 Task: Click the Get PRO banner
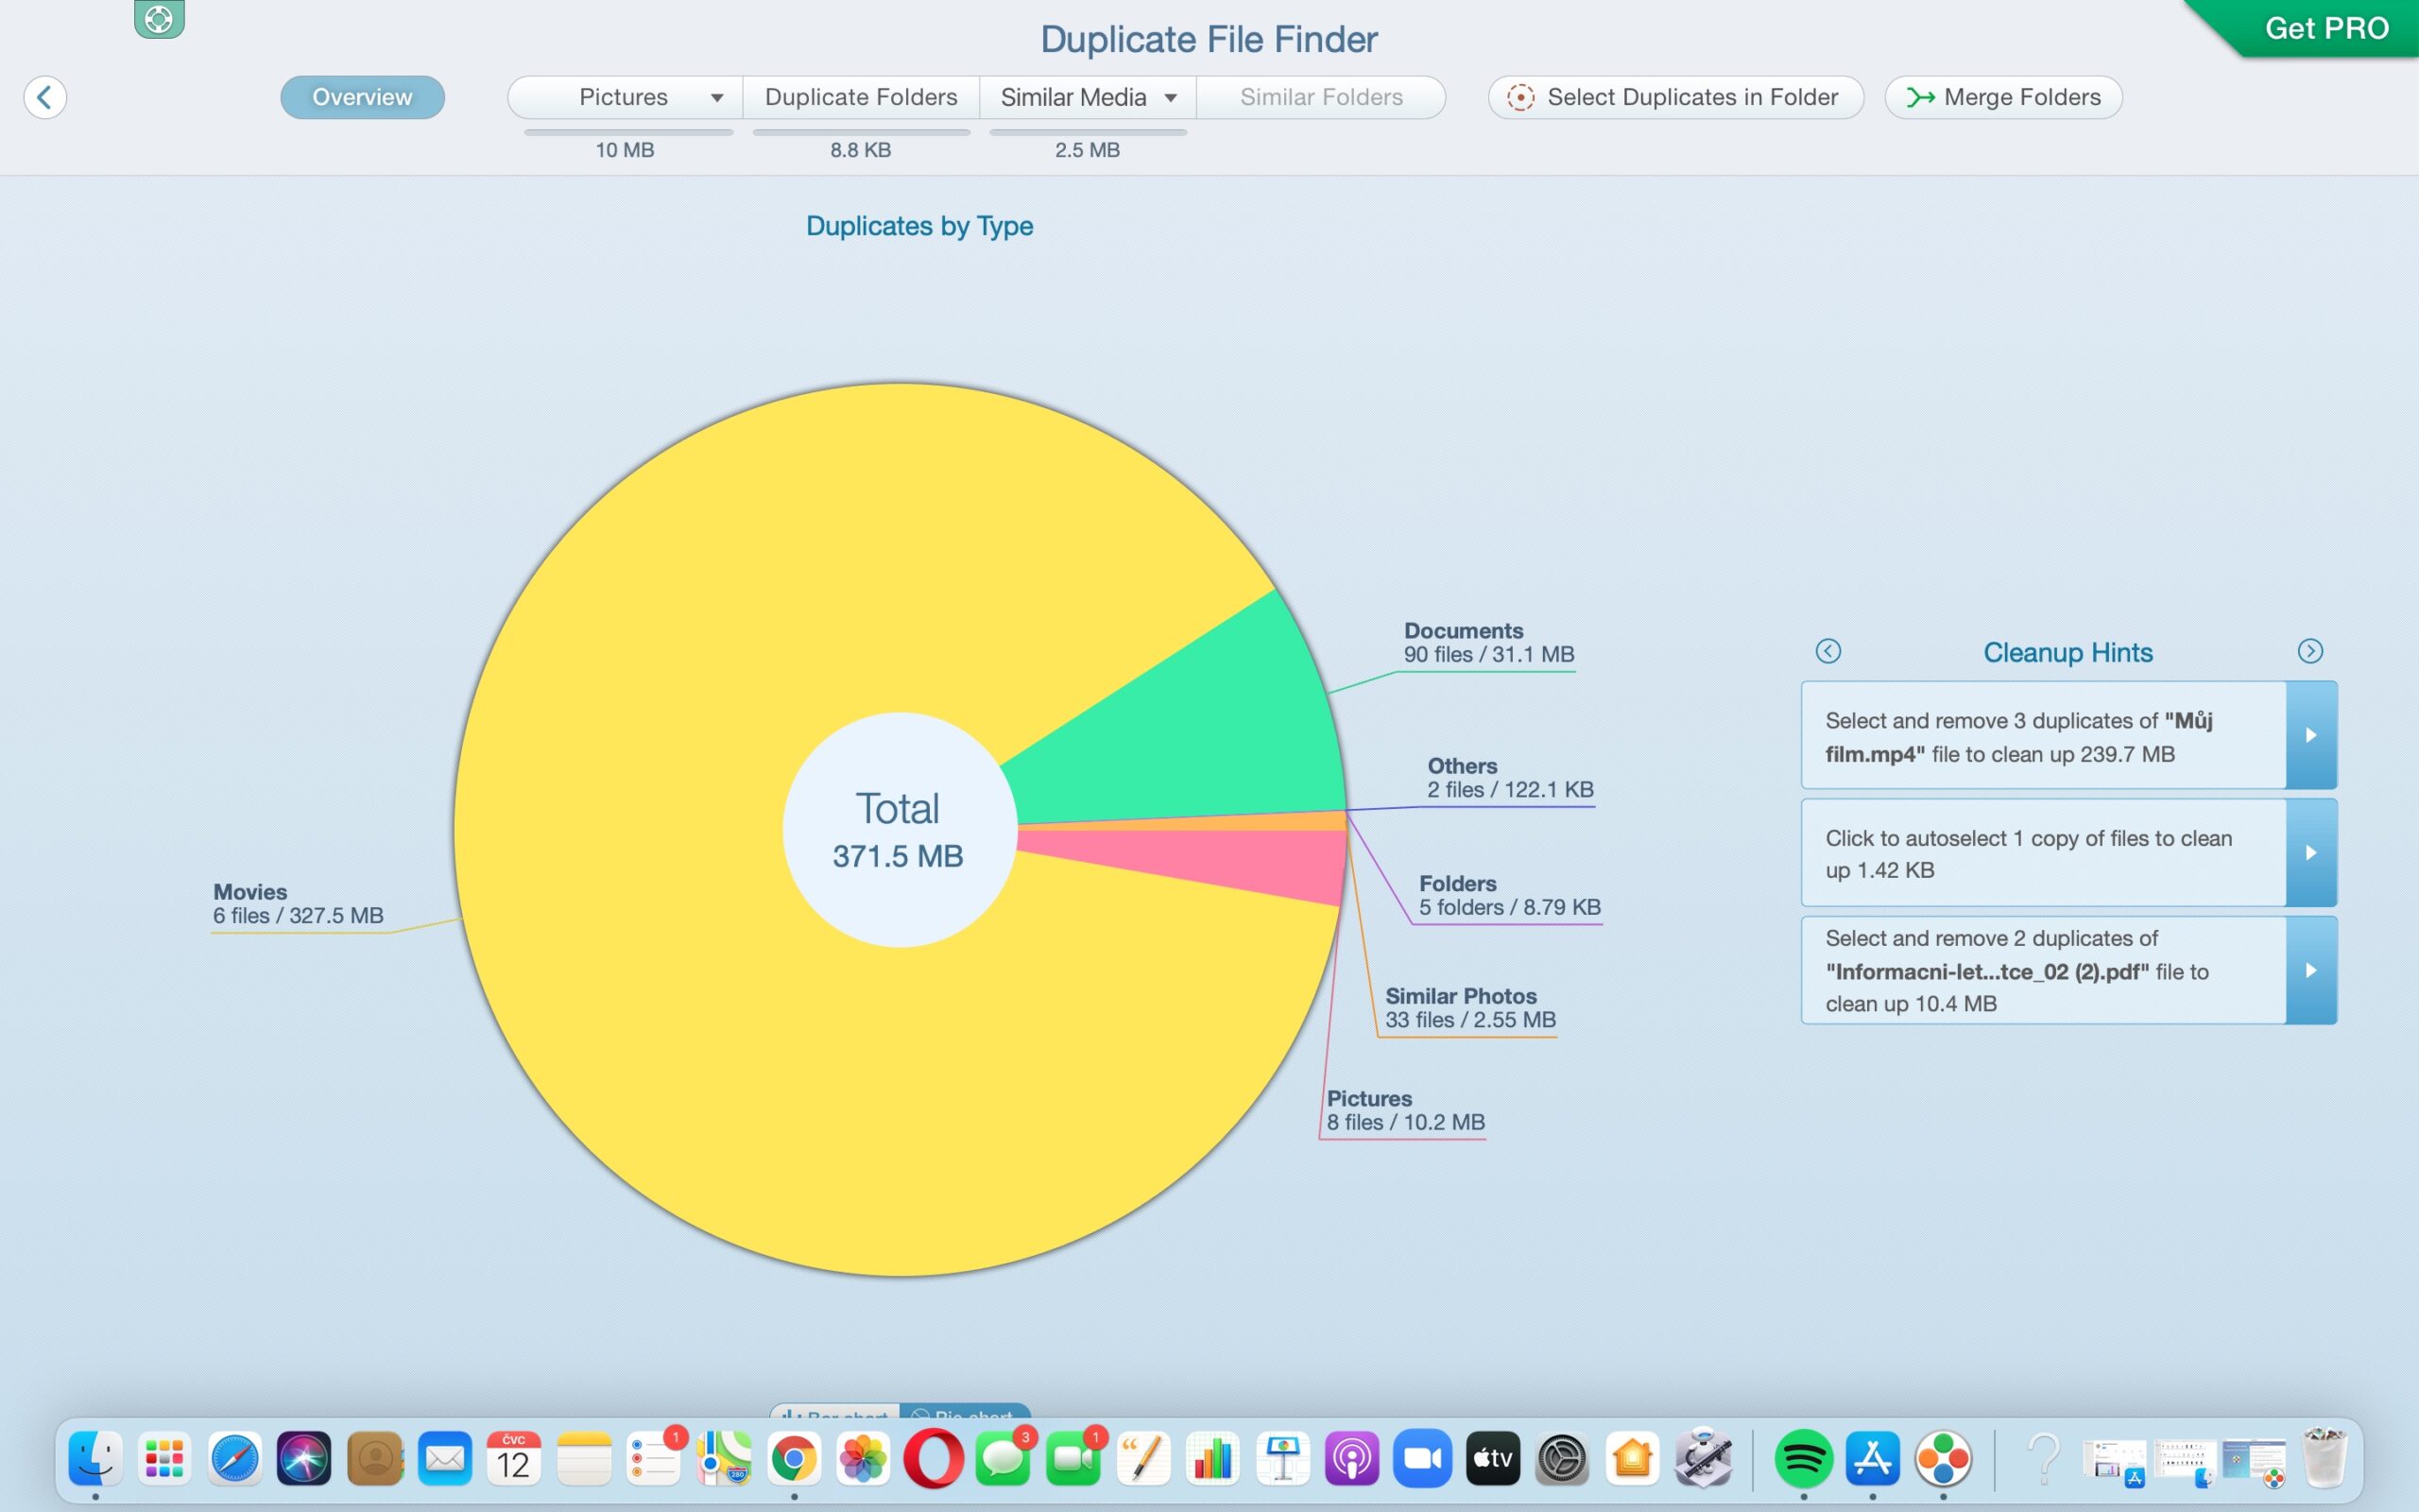click(2326, 27)
